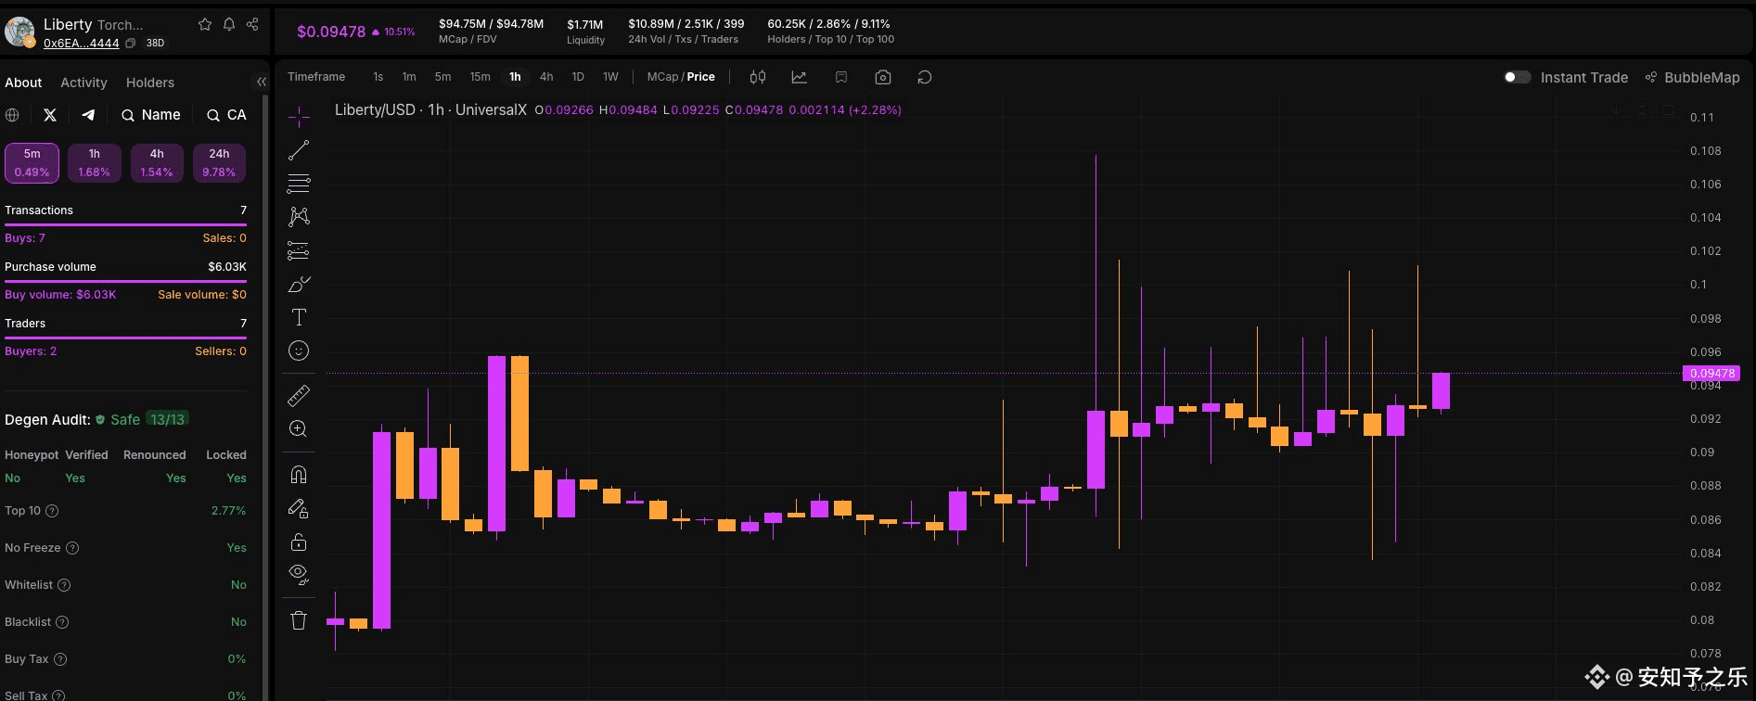Switch chart to Price mode
This screenshot has width=1756, height=701.
[701, 77]
